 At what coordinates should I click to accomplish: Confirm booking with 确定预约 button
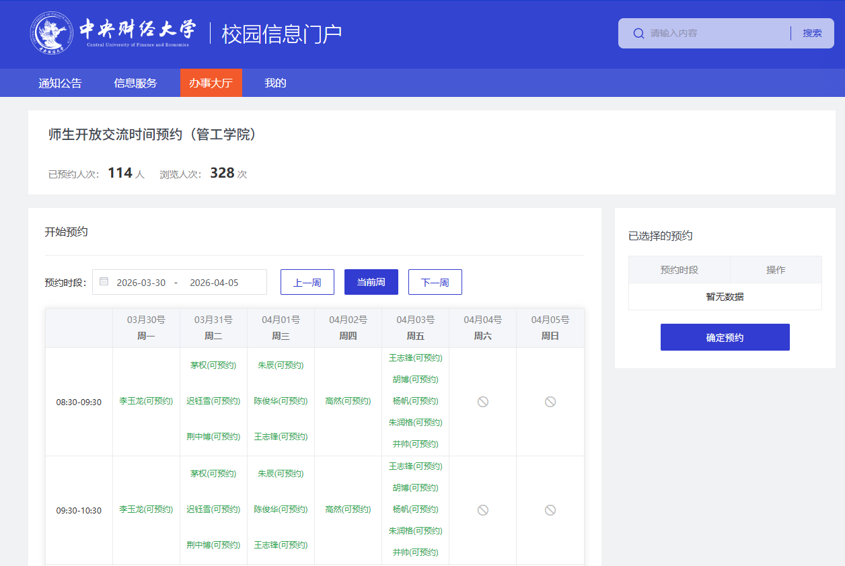click(725, 337)
